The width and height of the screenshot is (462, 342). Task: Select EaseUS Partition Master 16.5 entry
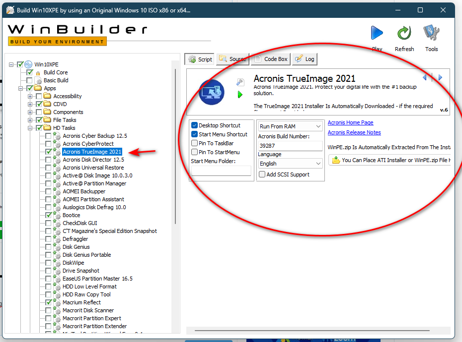(97, 279)
